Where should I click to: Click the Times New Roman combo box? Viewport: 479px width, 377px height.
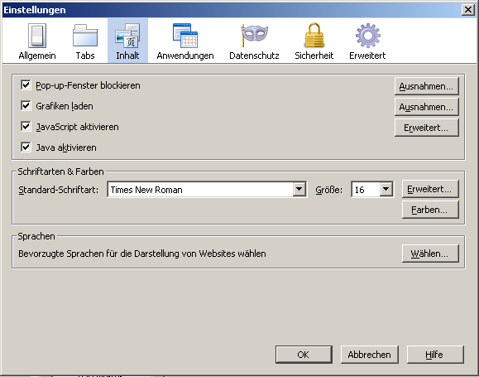207,190
